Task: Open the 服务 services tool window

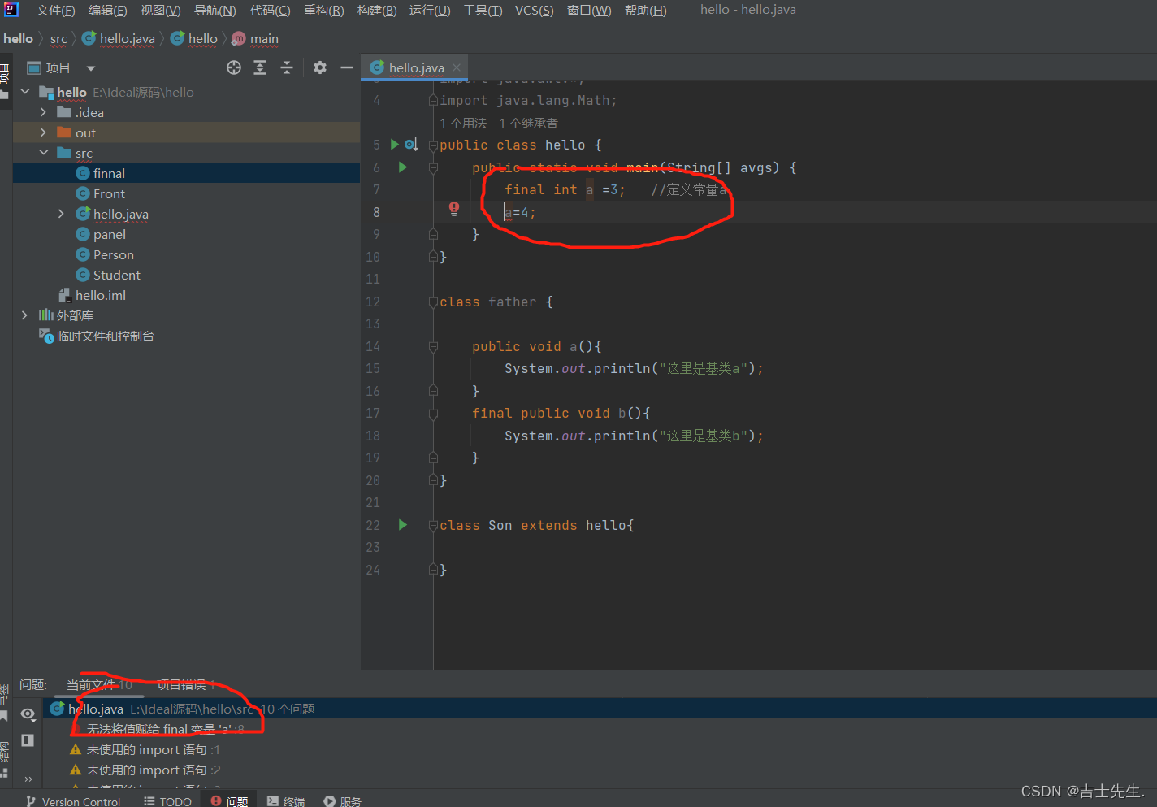Action: [342, 801]
